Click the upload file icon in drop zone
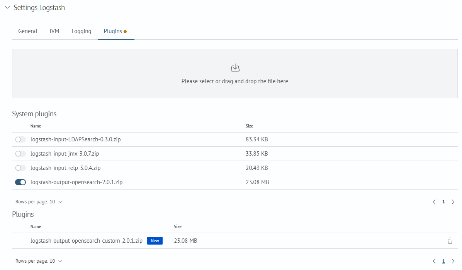This screenshot has width=462, height=270. pos(235,68)
